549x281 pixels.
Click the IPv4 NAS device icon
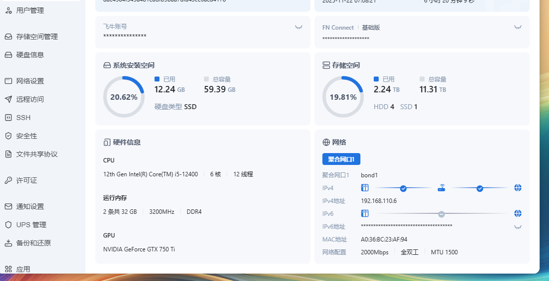365,188
